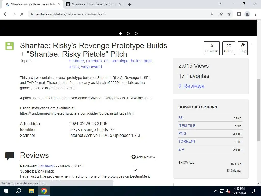The height and width of the screenshot is (196, 261).
Task: Open the nintendo topic link
Action: 94,61
